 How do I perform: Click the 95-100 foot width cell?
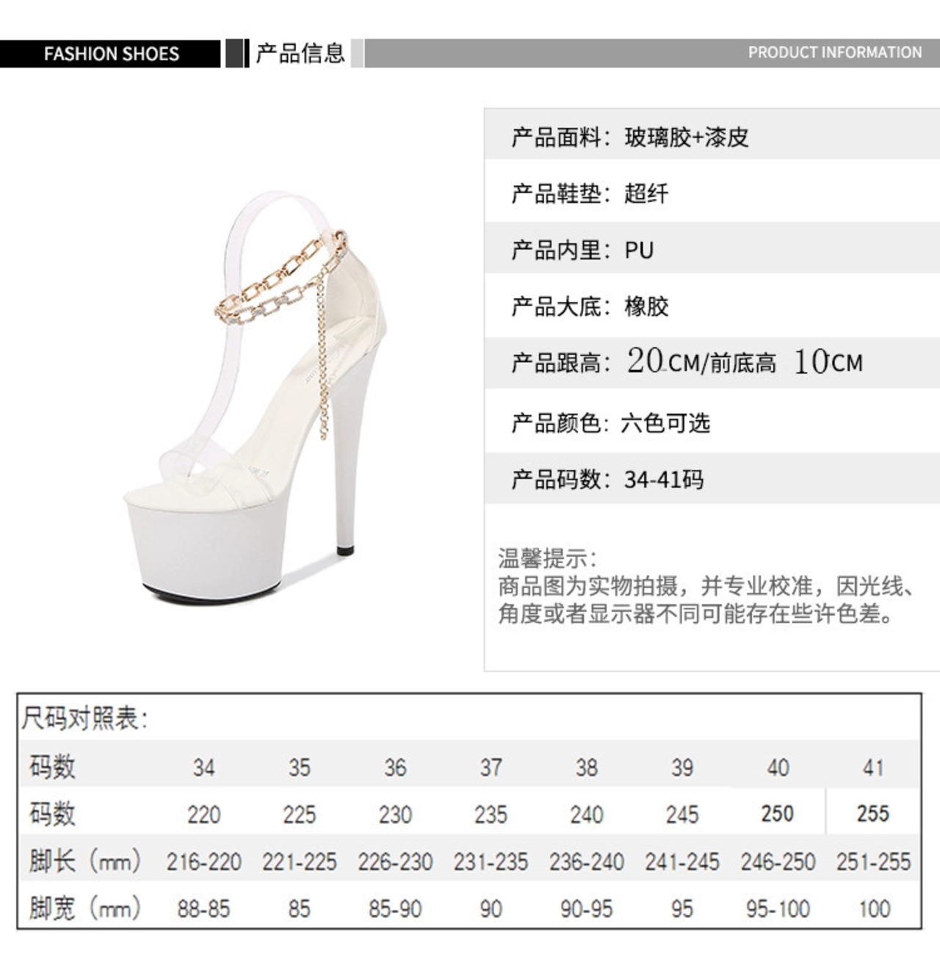coord(778,909)
